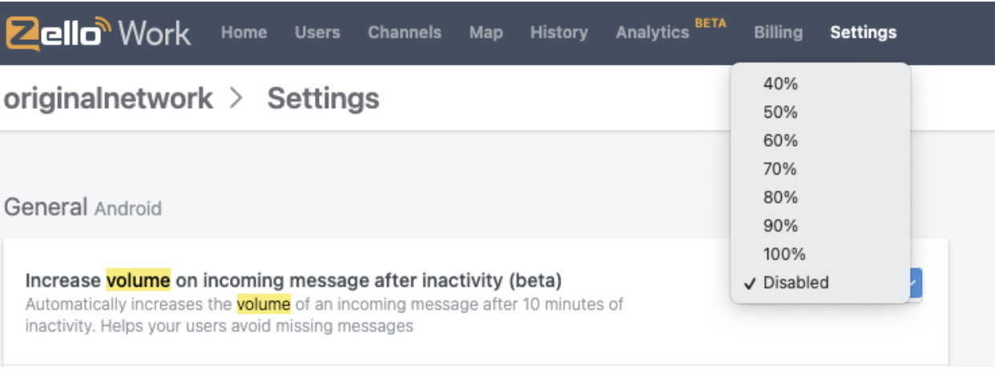The height and width of the screenshot is (370, 995).
Task: Click the breadcrumb chevron separator
Action: 236,99
